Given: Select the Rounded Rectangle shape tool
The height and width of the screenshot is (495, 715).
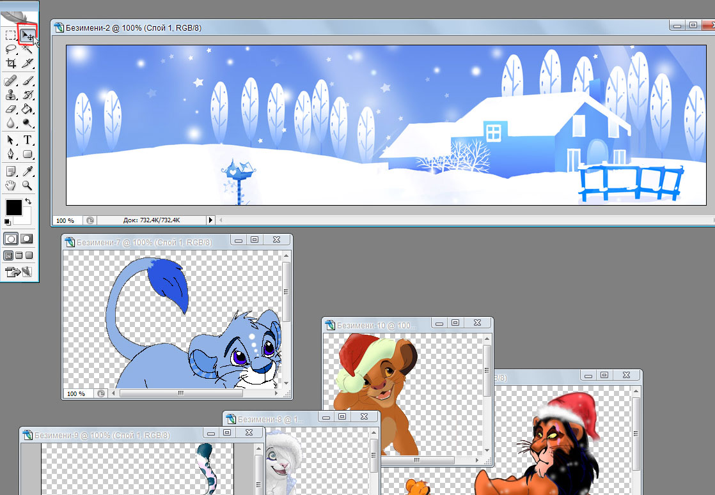Looking at the screenshot, I should [x=27, y=154].
